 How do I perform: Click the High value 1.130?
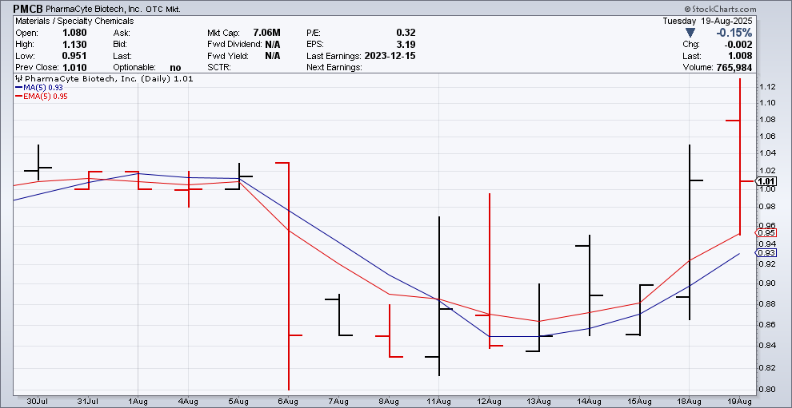click(74, 45)
